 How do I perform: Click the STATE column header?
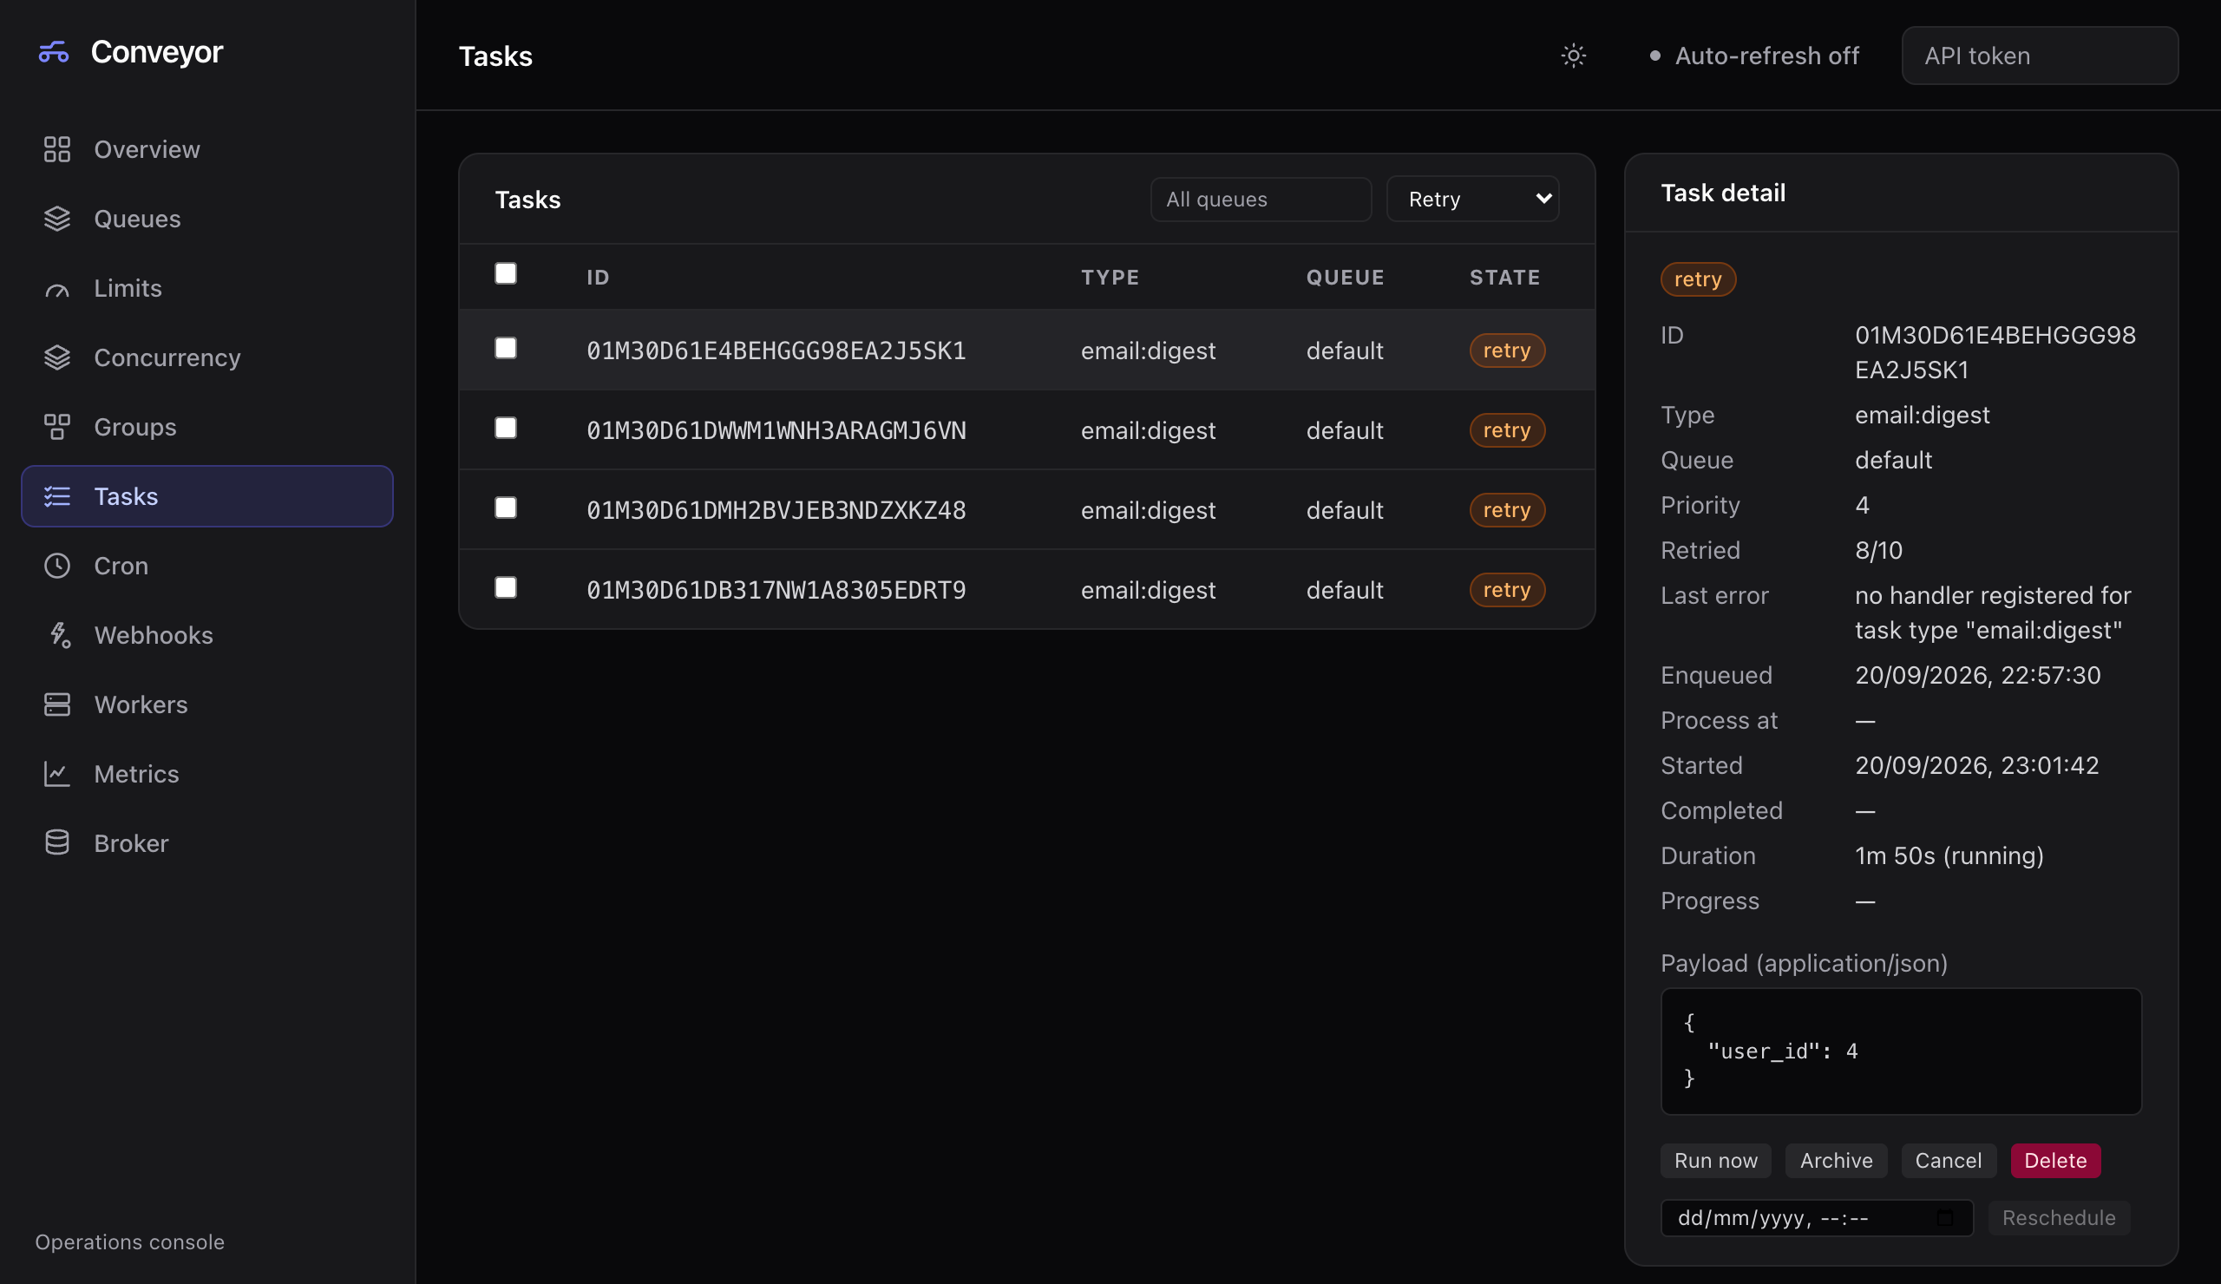click(x=1504, y=278)
